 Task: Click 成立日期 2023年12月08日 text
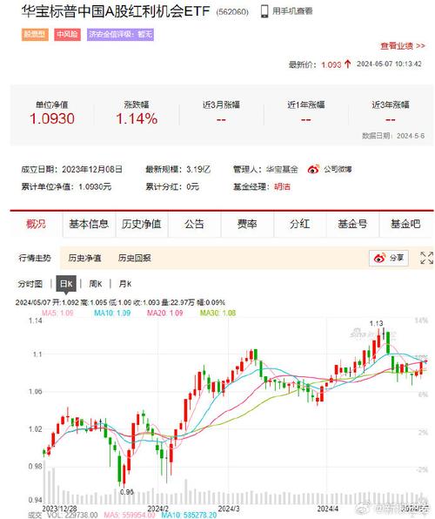[x=72, y=170]
